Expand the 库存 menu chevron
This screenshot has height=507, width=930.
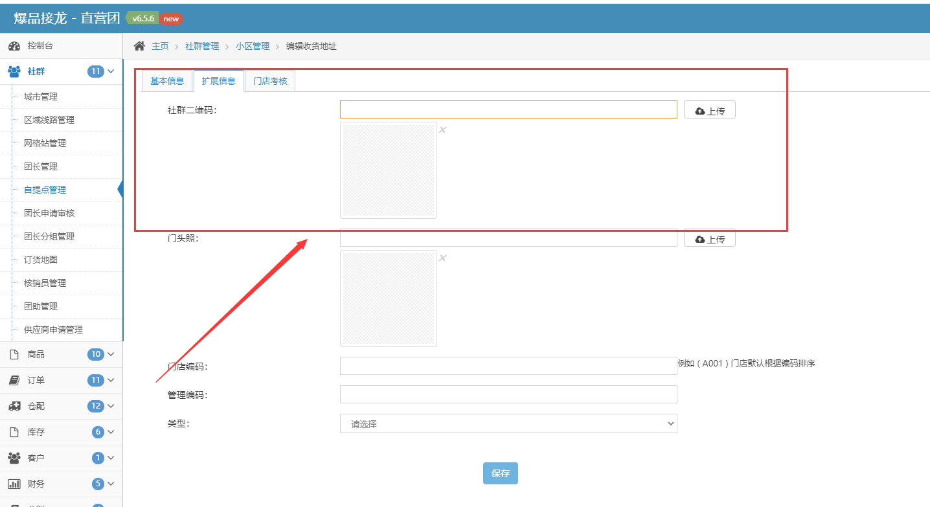coord(111,432)
